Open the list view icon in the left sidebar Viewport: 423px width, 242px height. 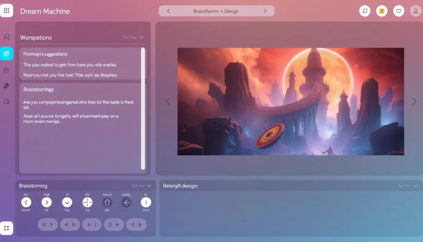[x=6, y=70]
